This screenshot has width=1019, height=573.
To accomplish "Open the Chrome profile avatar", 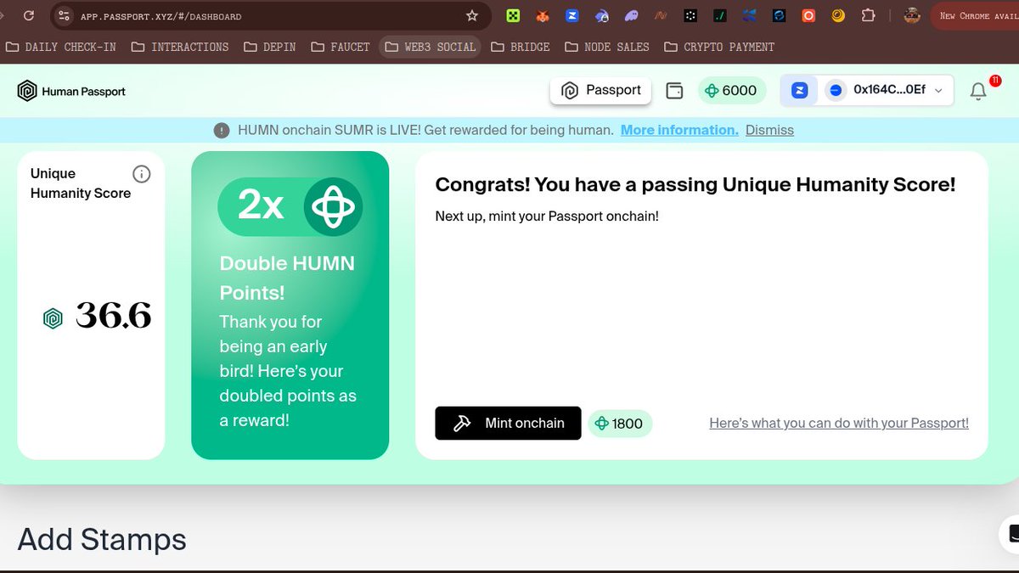I will coord(912,15).
